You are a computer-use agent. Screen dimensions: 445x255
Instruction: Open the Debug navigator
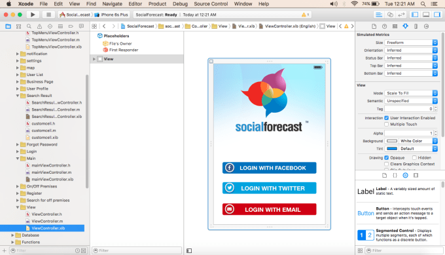[x=60, y=26]
